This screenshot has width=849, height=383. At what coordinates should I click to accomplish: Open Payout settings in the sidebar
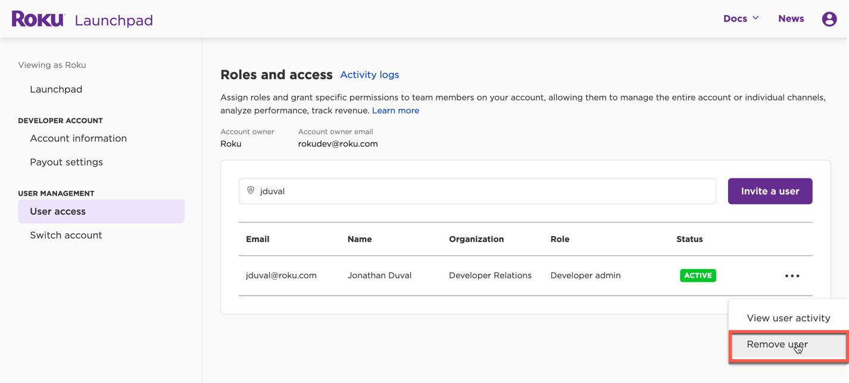66,162
